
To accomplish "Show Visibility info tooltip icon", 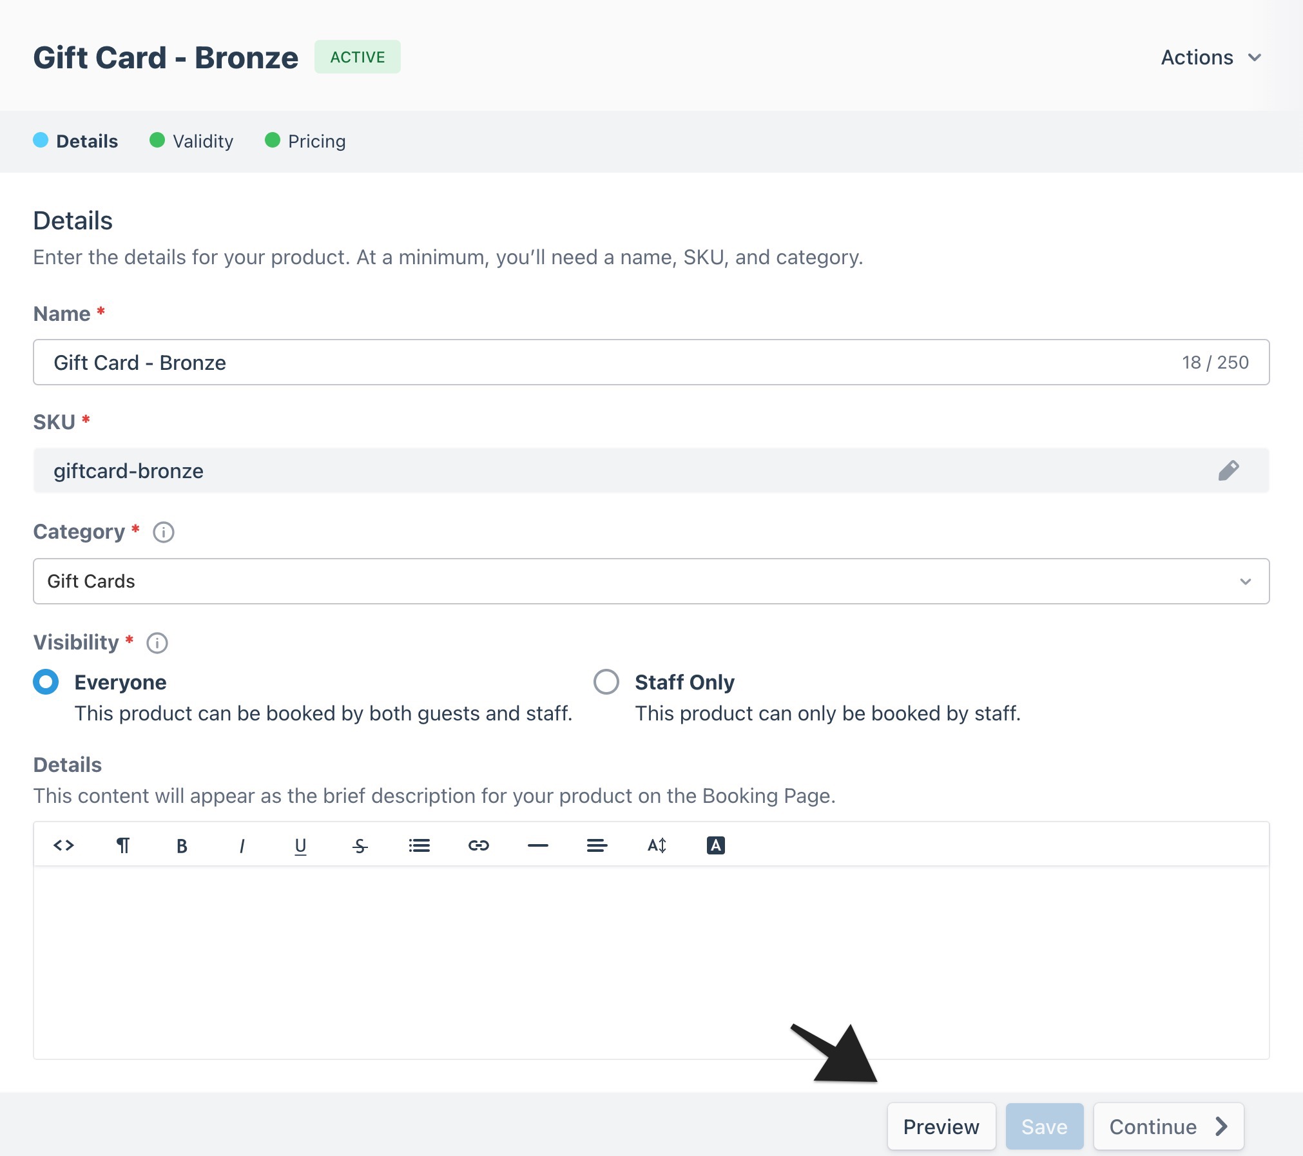I will pyautogui.click(x=157, y=643).
